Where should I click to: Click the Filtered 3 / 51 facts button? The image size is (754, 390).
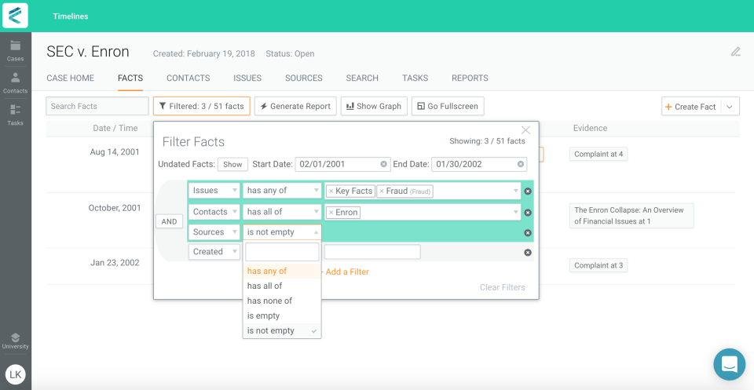(202, 106)
